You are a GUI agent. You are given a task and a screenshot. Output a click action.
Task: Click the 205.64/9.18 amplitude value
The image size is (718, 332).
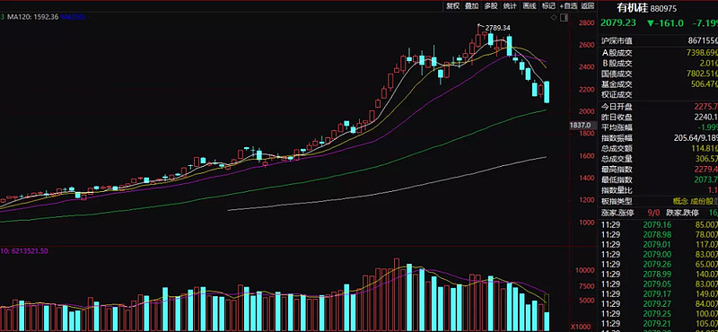(x=696, y=138)
